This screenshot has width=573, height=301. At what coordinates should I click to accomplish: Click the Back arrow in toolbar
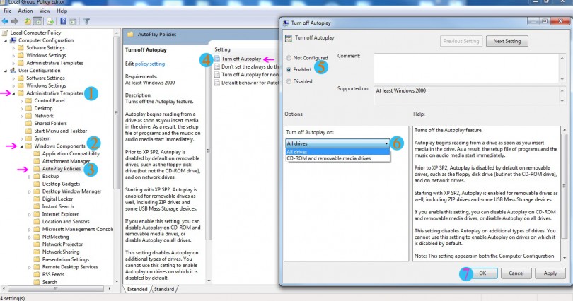(5, 21)
